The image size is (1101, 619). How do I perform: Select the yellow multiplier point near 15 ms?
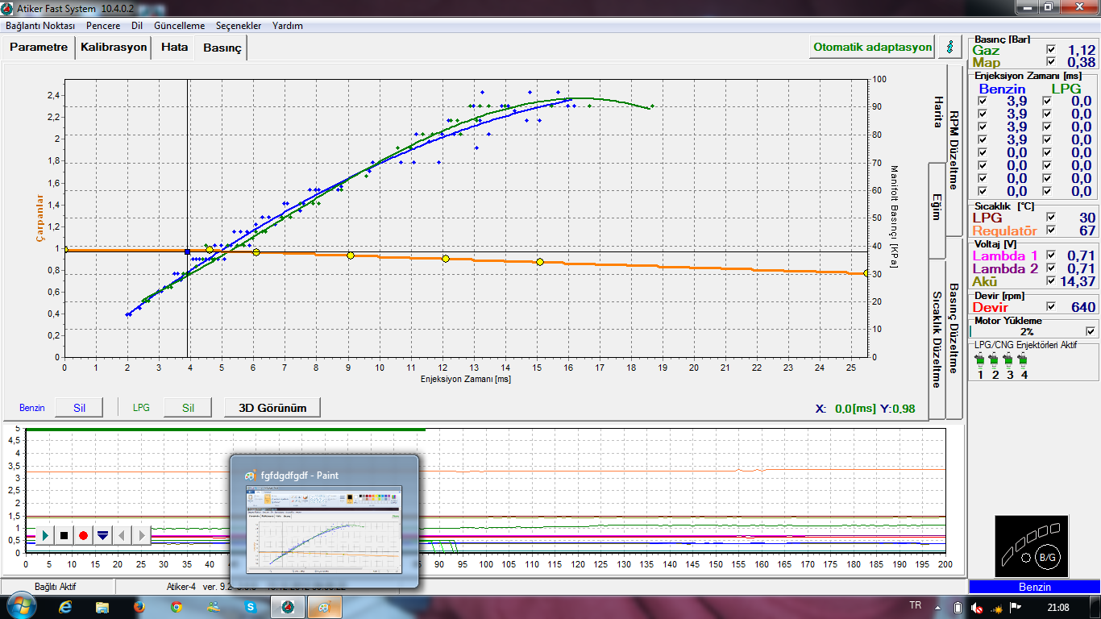tap(540, 262)
